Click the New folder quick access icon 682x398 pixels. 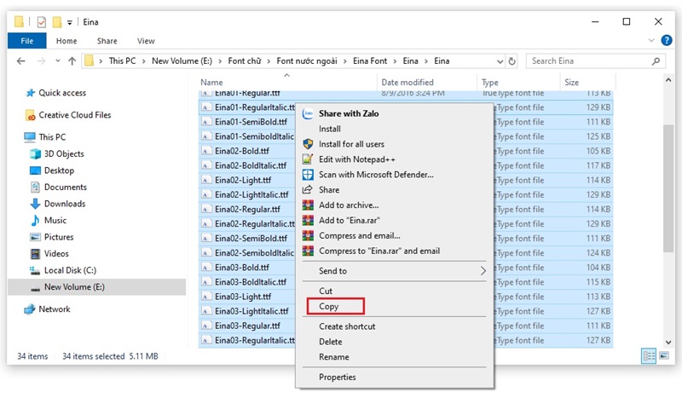point(57,22)
